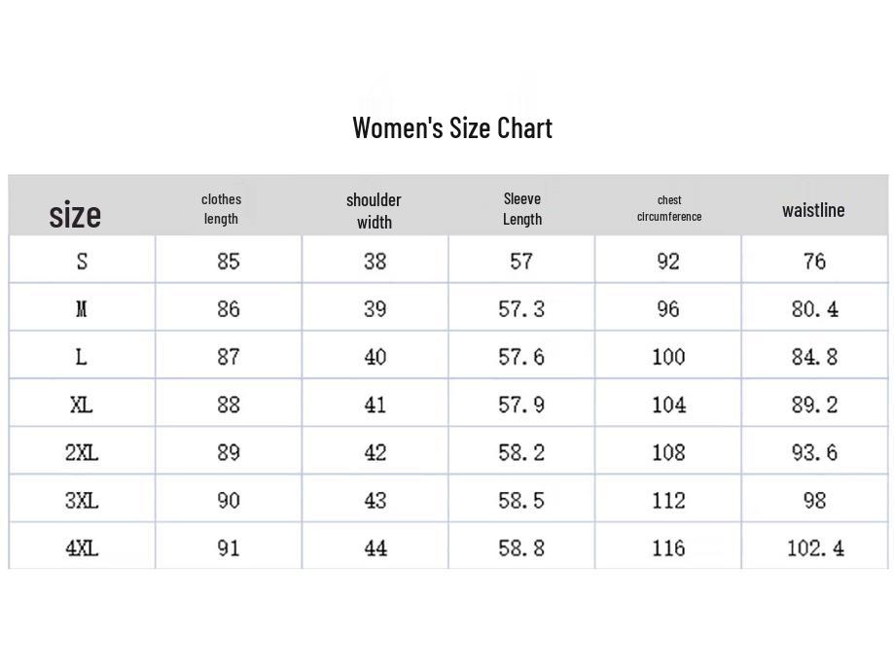894x671 pixels.
Task: Click the S size row label
Action: (82, 261)
